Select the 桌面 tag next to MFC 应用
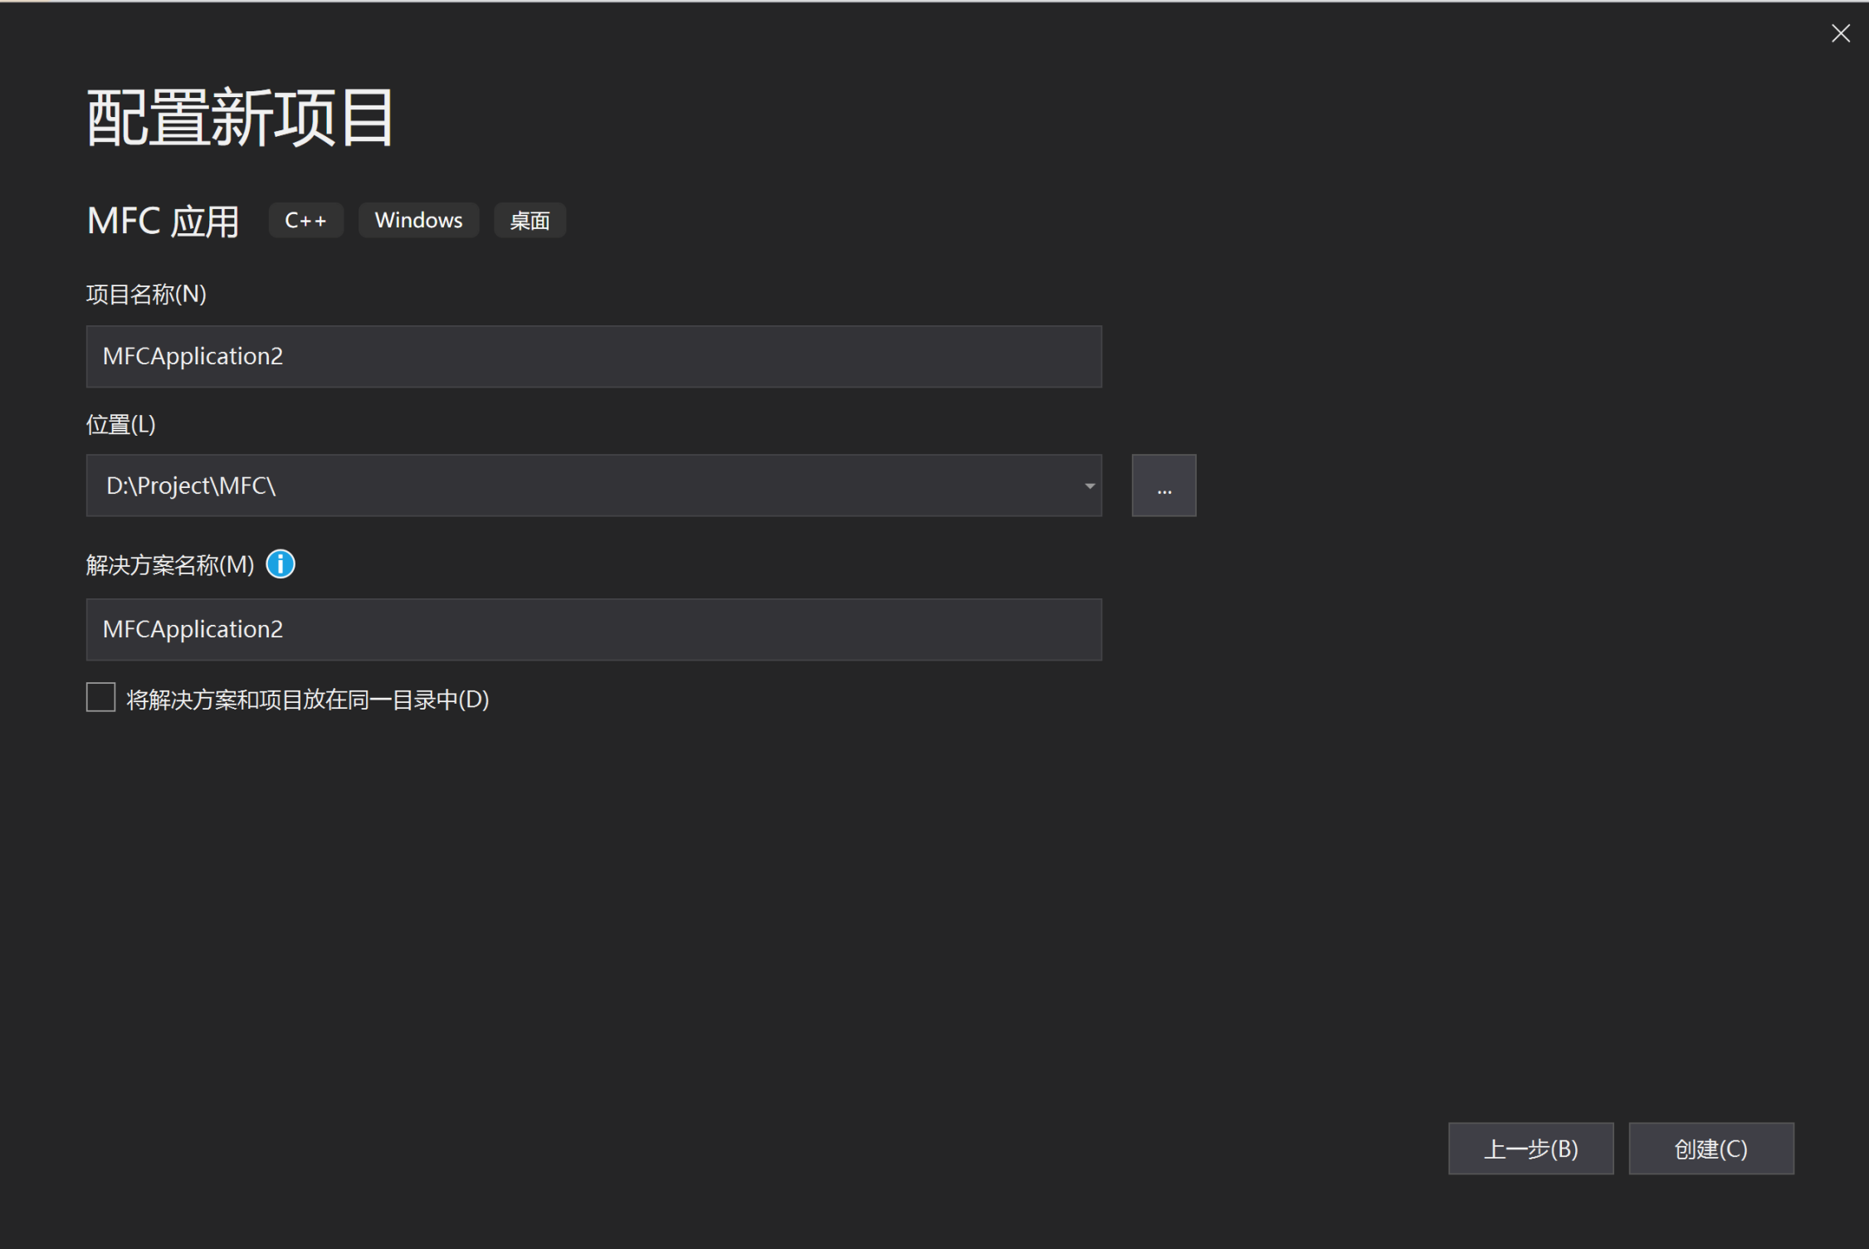 coord(529,220)
